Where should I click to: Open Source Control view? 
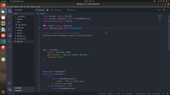[10, 23]
